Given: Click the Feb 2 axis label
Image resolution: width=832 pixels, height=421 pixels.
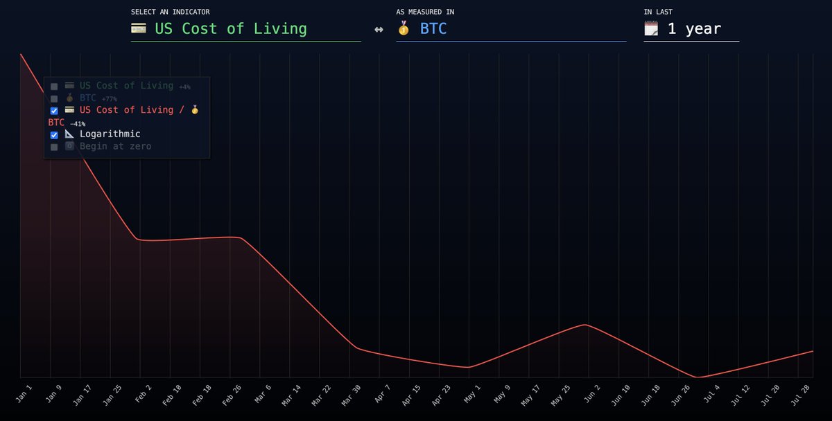Looking at the screenshot, I should [143, 393].
